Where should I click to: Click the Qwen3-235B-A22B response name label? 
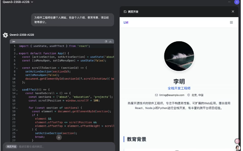(22, 35)
